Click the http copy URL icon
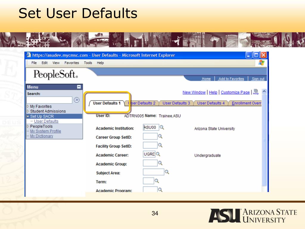305x229 pixels. 256,92
